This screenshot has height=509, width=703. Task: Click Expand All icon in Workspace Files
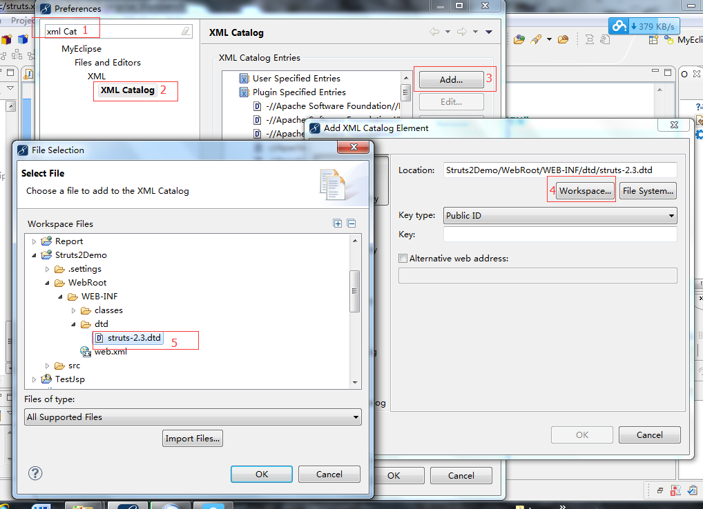click(338, 223)
